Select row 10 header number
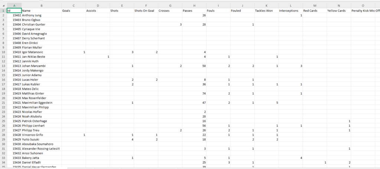This screenshot has width=380, height=169. pyautogui.click(x=3, y=52)
